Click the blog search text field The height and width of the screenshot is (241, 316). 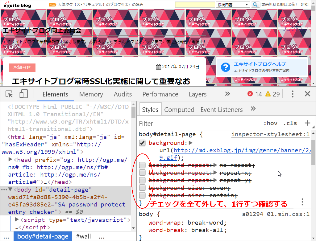(x=195, y=5)
